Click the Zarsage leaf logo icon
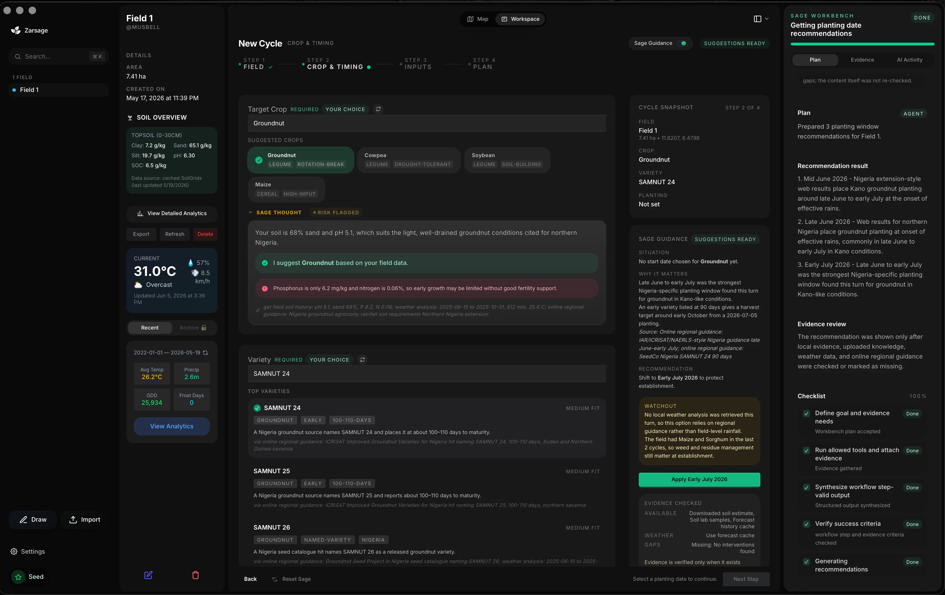Viewport: 945px width, 595px height. pos(16,30)
